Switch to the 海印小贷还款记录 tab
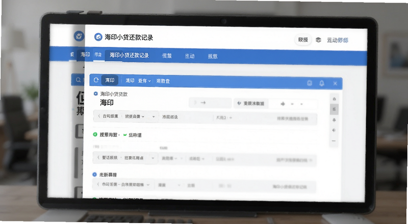Screen dimensions: 408x224 click(x=129, y=55)
